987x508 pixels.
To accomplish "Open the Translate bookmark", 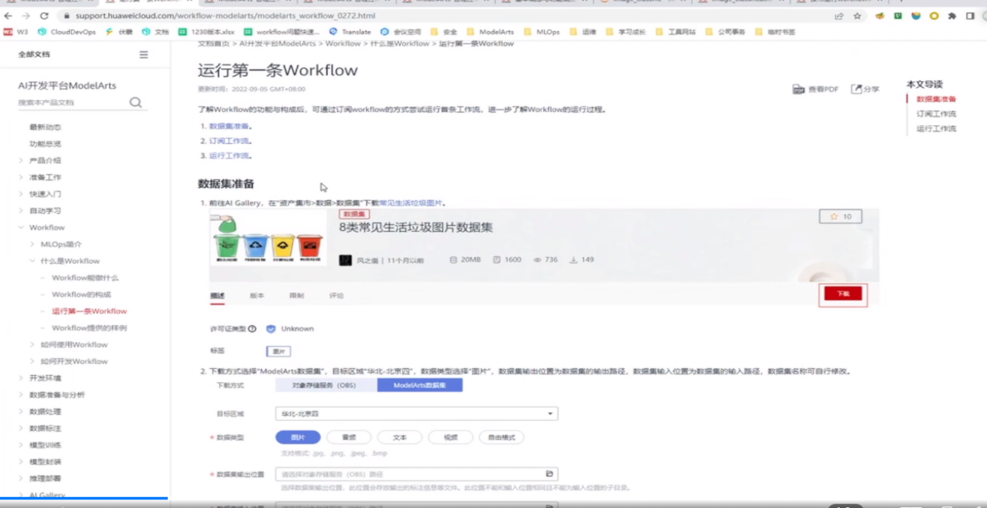I will point(350,32).
